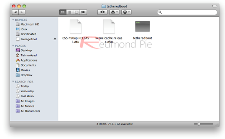This screenshot has width=225, height=139.
Task: Zoom the Finder window with green button
Action: tap(24, 6)
